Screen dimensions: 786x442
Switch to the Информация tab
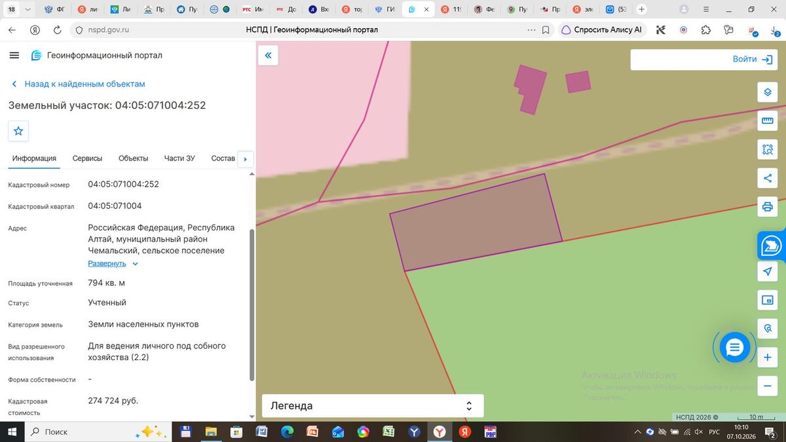coord(34,158)
